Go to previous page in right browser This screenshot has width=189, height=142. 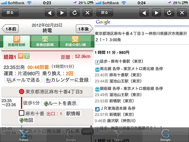click(x=144, y=12)
